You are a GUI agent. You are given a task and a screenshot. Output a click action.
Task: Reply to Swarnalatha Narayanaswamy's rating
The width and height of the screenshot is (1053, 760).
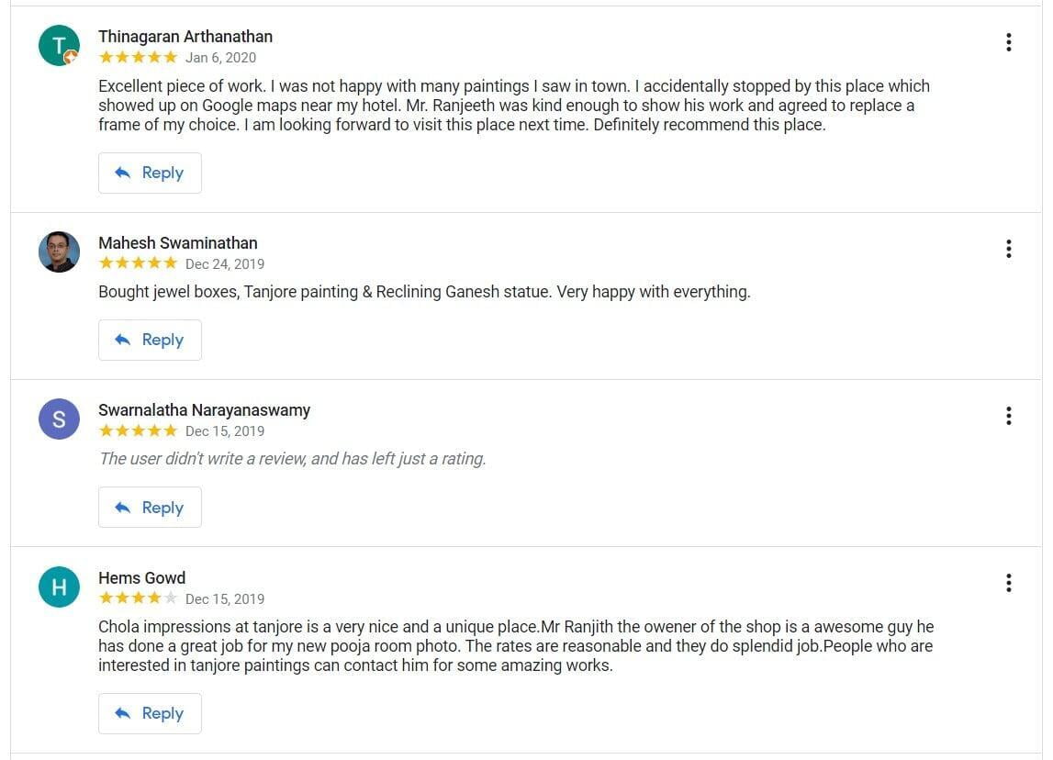[150, 508]
